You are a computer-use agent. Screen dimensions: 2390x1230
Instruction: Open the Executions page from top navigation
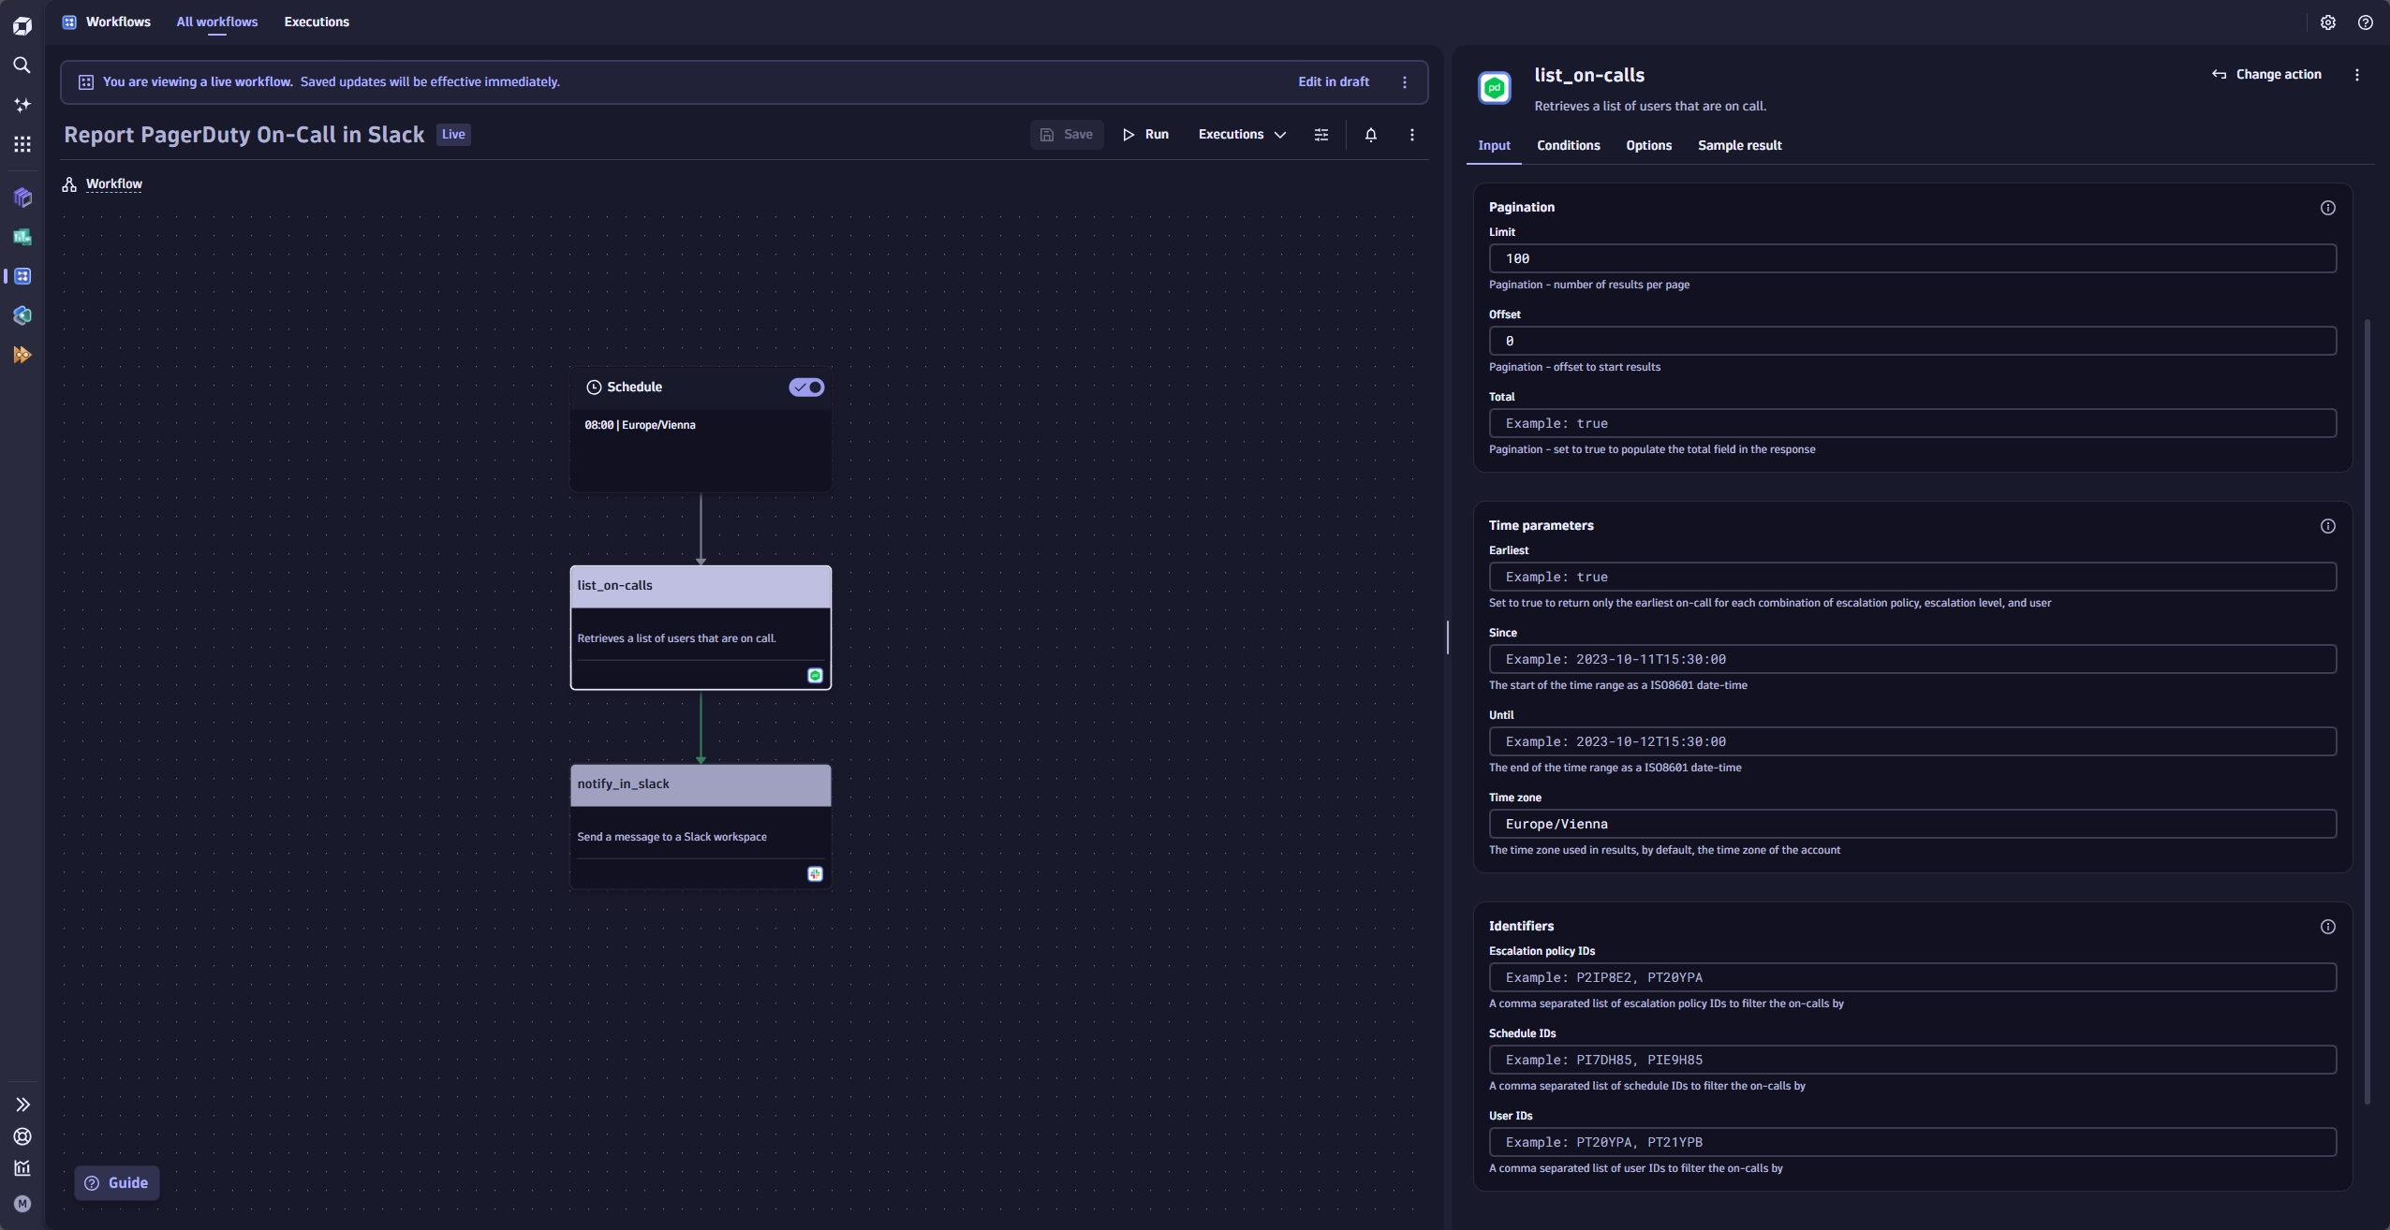pos(317,21)
